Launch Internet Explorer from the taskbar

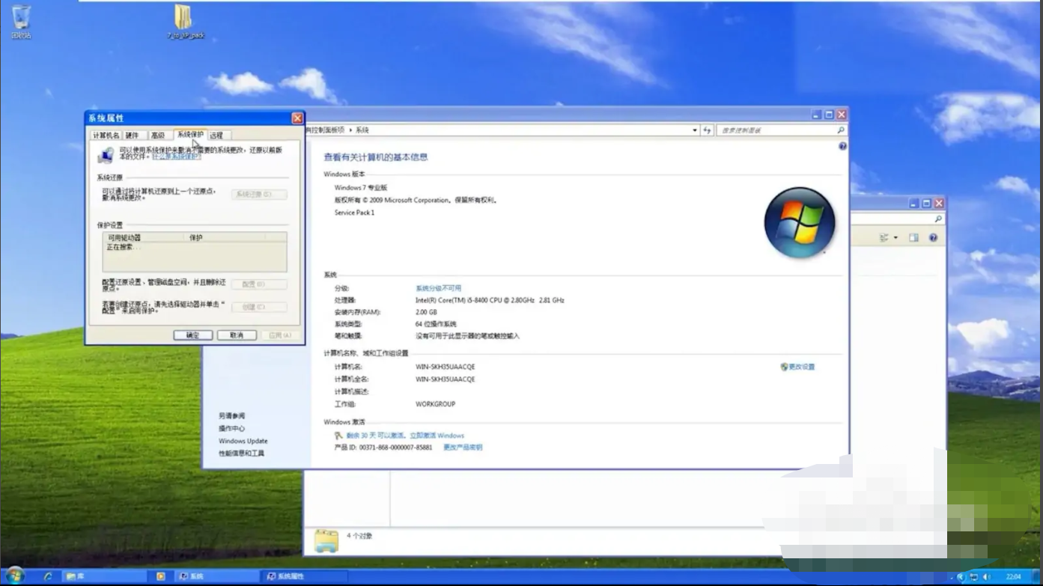click(x=49, y=576)
